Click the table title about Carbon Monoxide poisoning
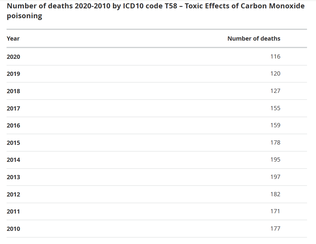316x244 pixels. (x=155, y=11)
